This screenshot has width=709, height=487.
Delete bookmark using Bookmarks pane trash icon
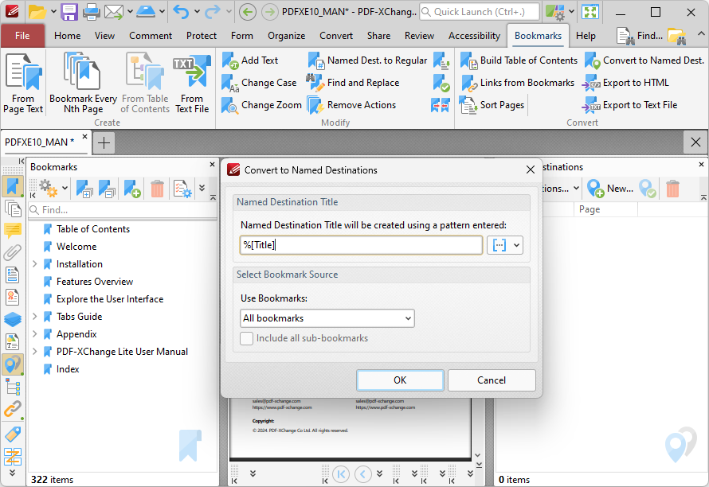pos(158,189)
